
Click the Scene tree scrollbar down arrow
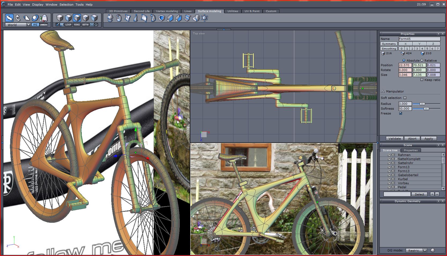[443, 189]
